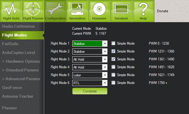Enable Simple Mode for Flight Mode 4

[113, 67]
